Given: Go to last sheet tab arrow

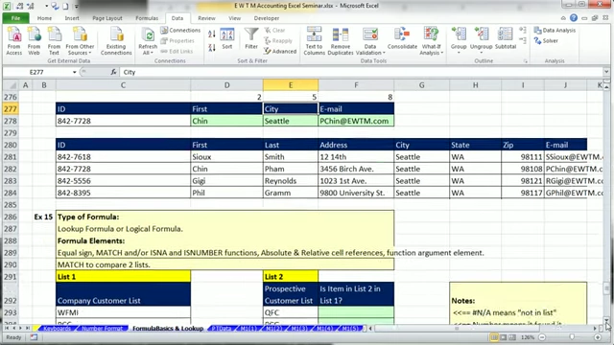Looking at the screenshot, I should [28, 329].
